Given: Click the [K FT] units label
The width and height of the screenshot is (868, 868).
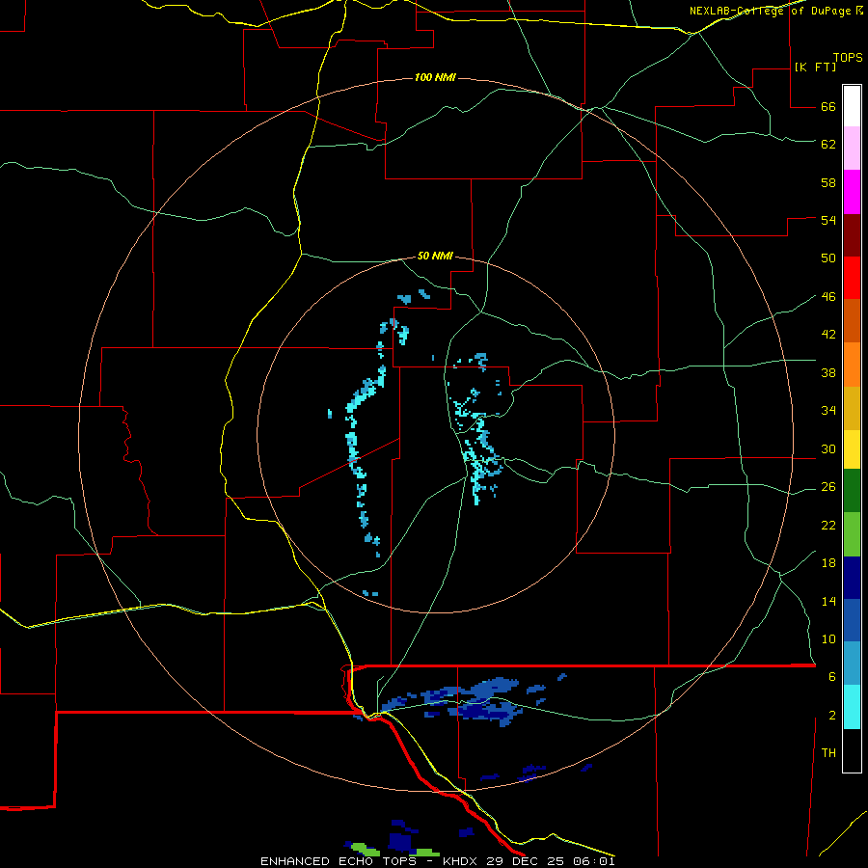Looking at the screenshot, I should pos(815,67).
